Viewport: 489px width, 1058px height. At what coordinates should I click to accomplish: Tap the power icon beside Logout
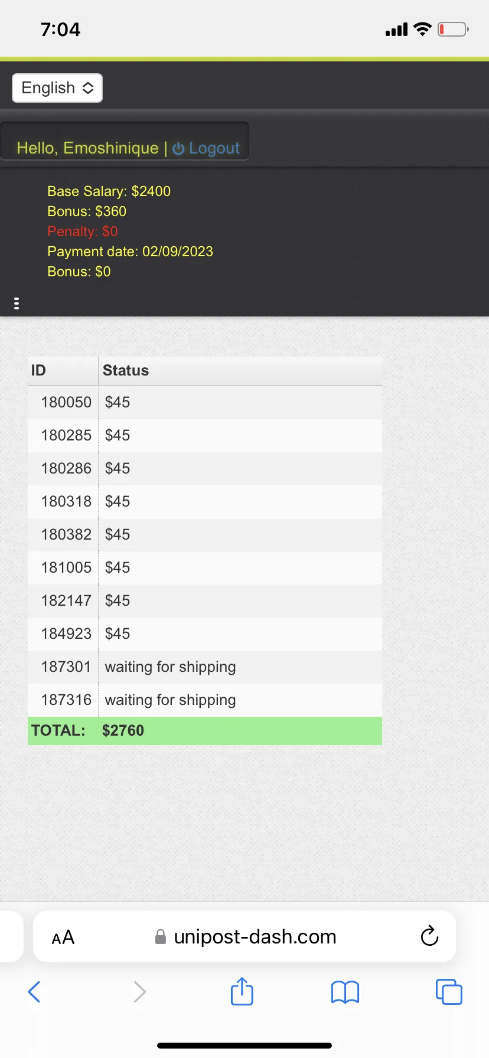pyautogui.click(x=178, y=149)
